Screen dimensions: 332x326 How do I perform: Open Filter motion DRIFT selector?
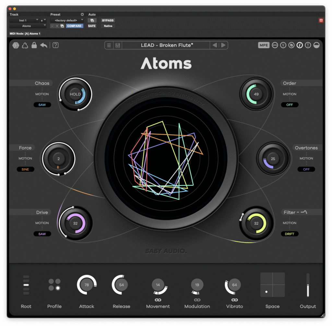click(x=290, y=234)
